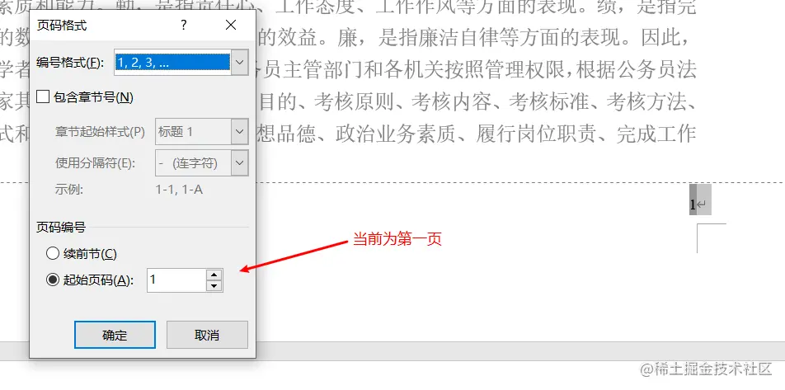This screenshot has height=390, width=785.
Task: Expand the 使用分隔符 连字符 dropdown
Action: 240,163
